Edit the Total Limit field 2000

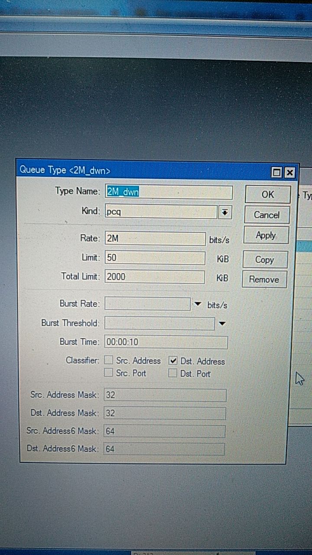pyautogui.click(x=154, y=277)
